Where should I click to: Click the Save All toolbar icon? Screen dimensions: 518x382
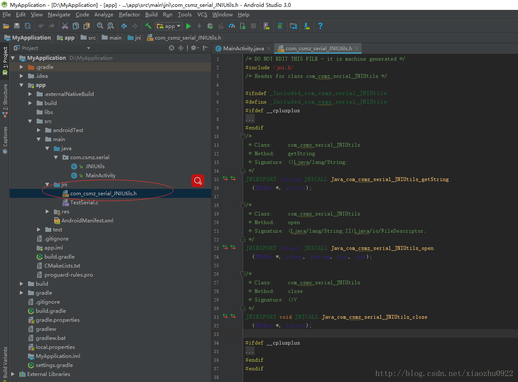tap(17, 26)
